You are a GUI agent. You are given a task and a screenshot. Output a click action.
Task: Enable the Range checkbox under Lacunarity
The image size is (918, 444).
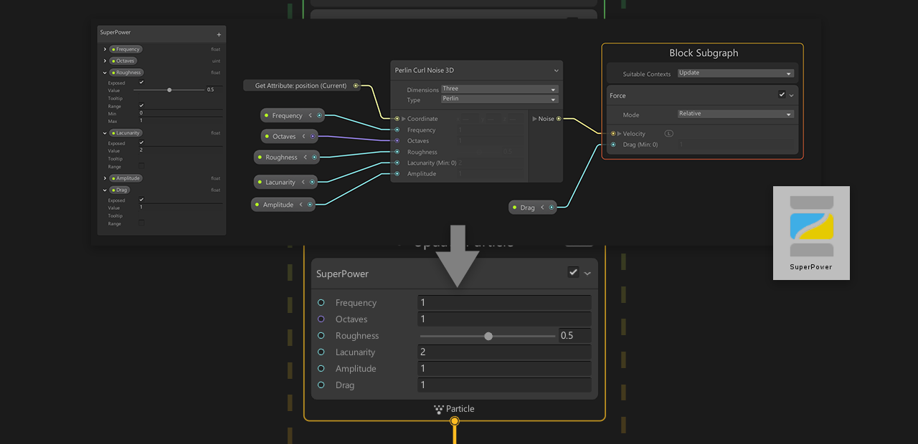click(x=141, y=166)
